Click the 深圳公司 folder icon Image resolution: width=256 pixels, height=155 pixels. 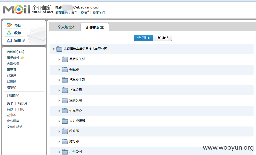pyautogui.click(x=65, y=100)
